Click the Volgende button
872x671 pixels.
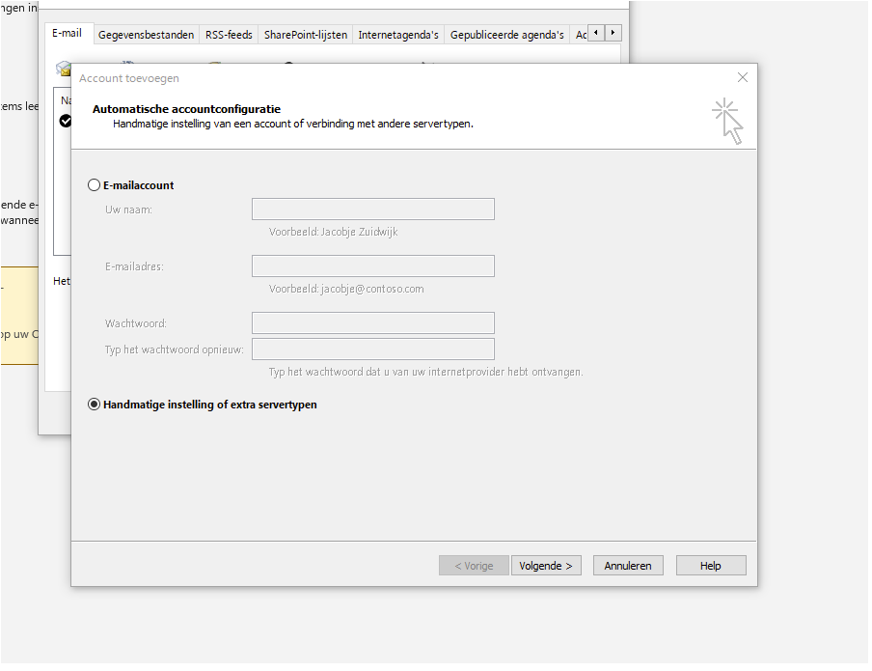pos(546,566)
